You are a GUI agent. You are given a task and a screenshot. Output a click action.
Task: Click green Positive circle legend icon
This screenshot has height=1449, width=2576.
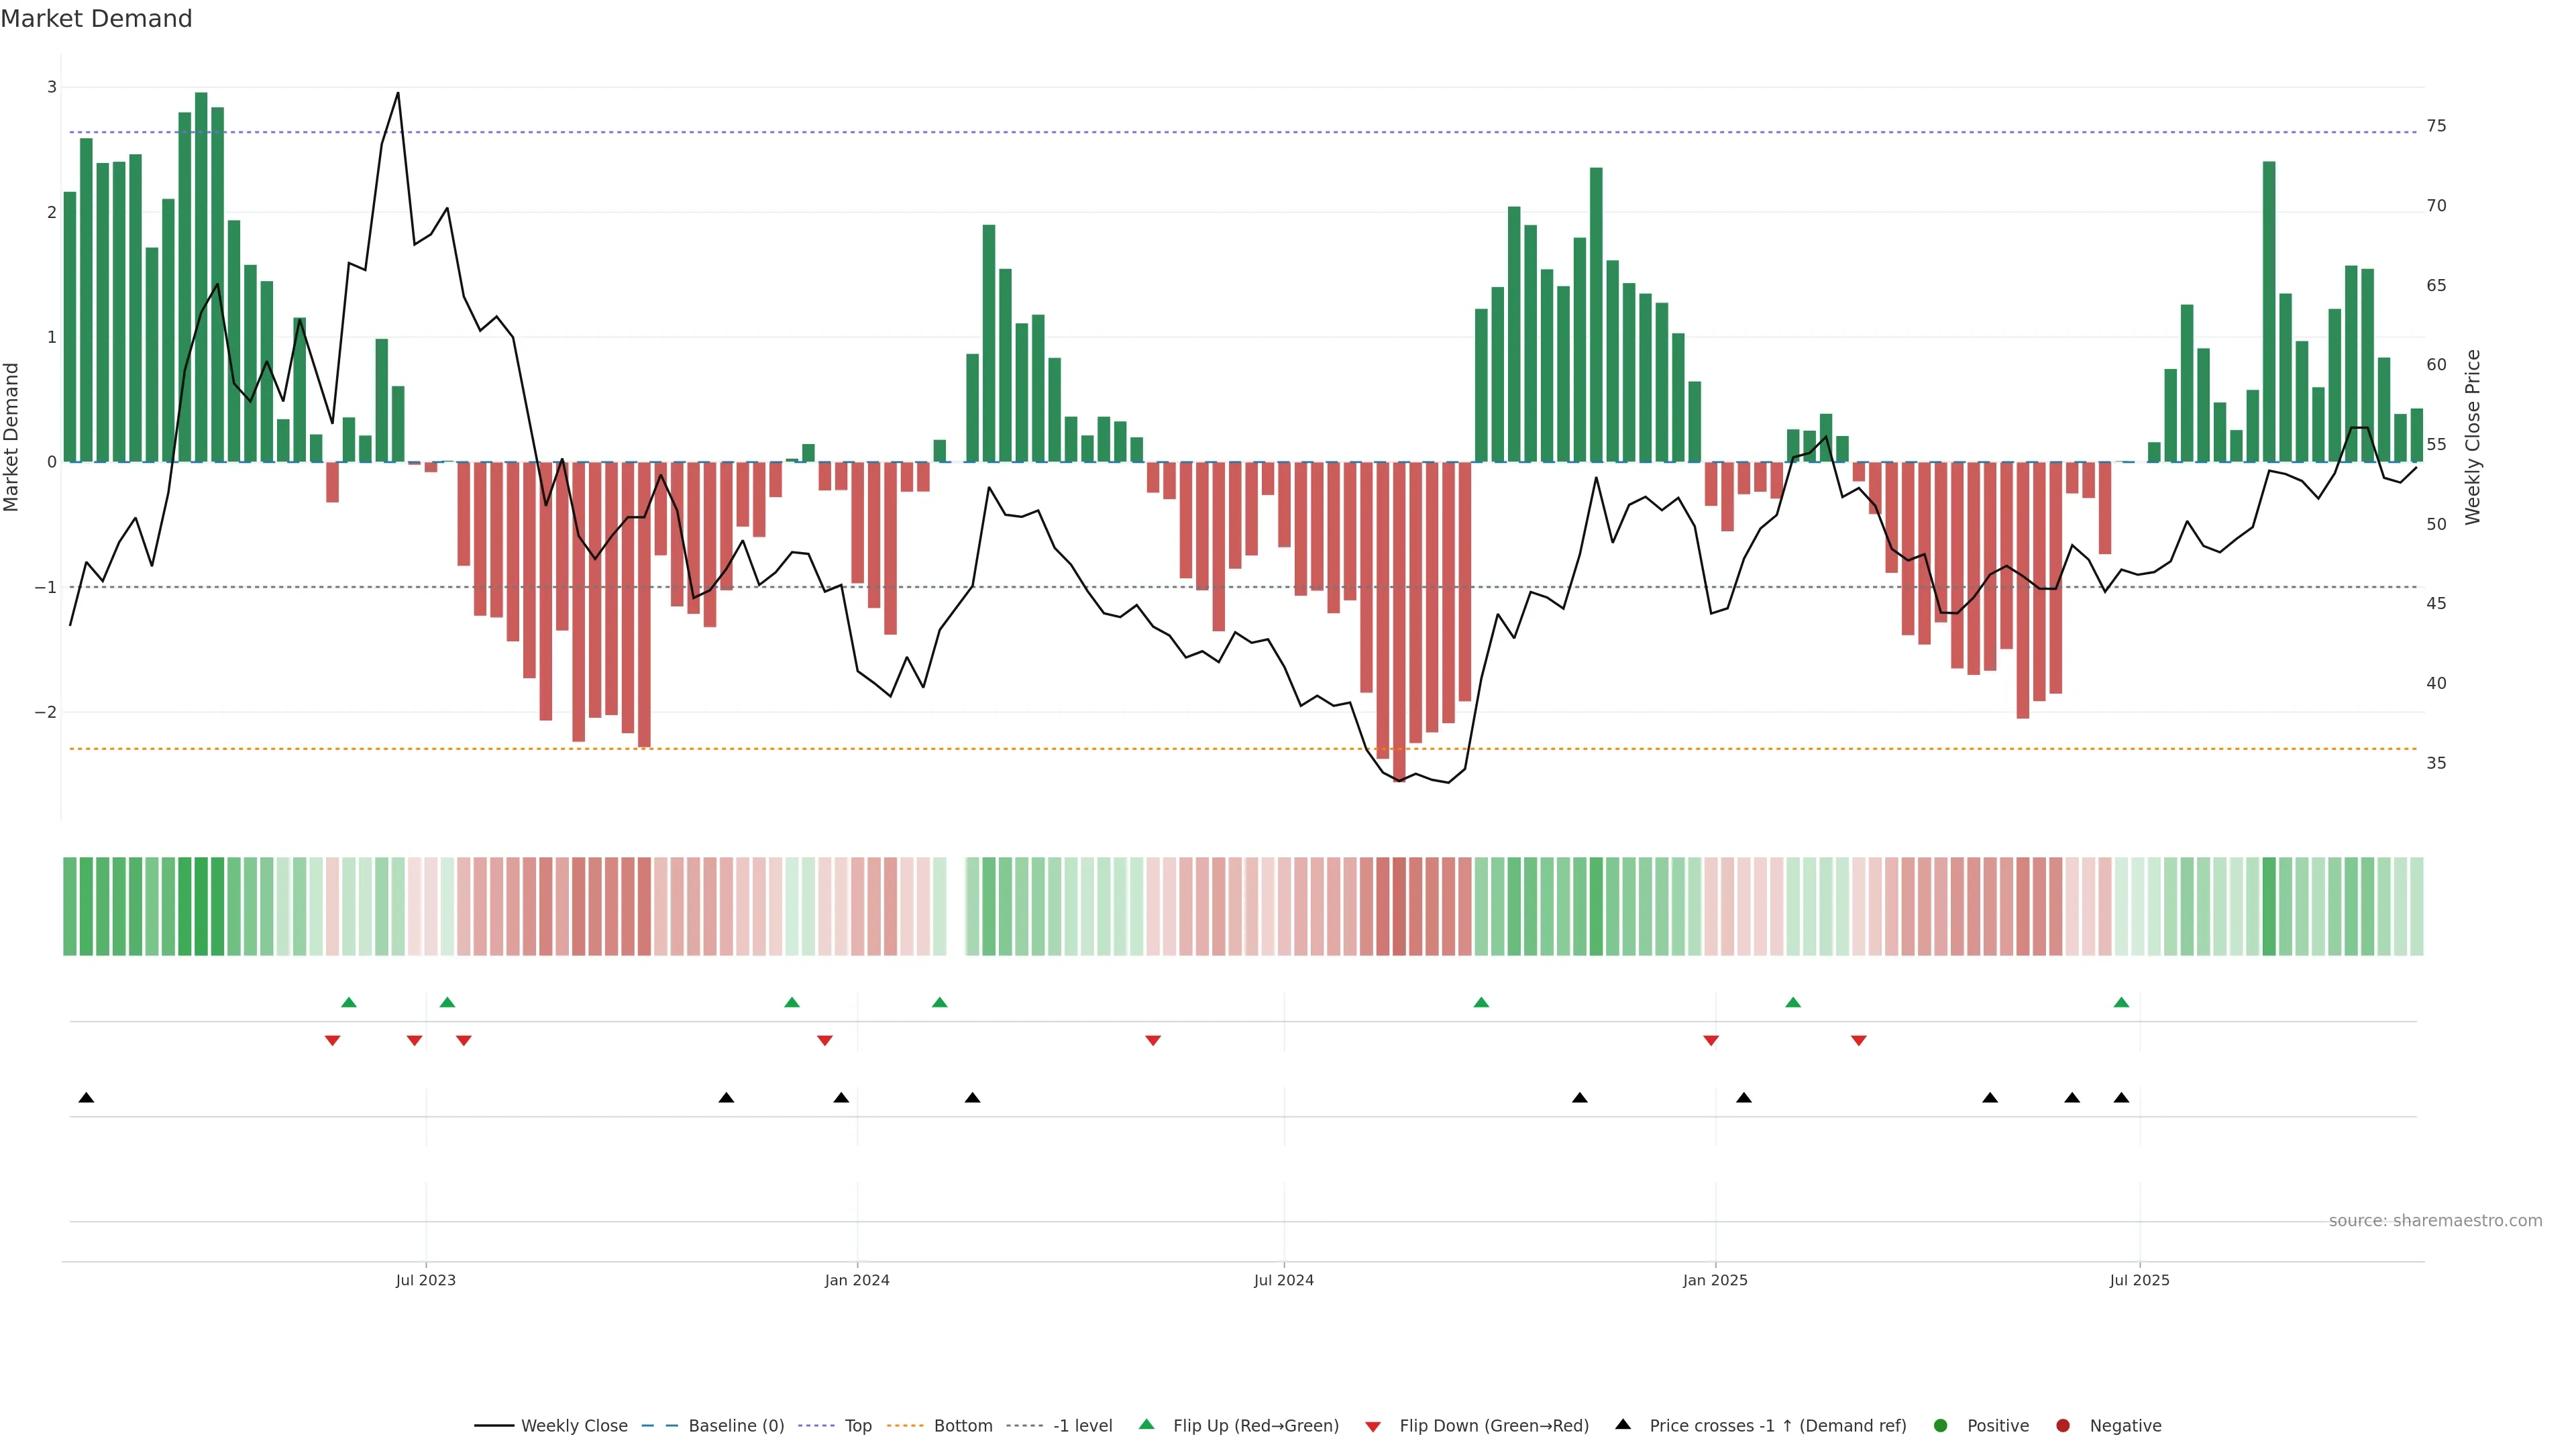coord(1941,1425)
